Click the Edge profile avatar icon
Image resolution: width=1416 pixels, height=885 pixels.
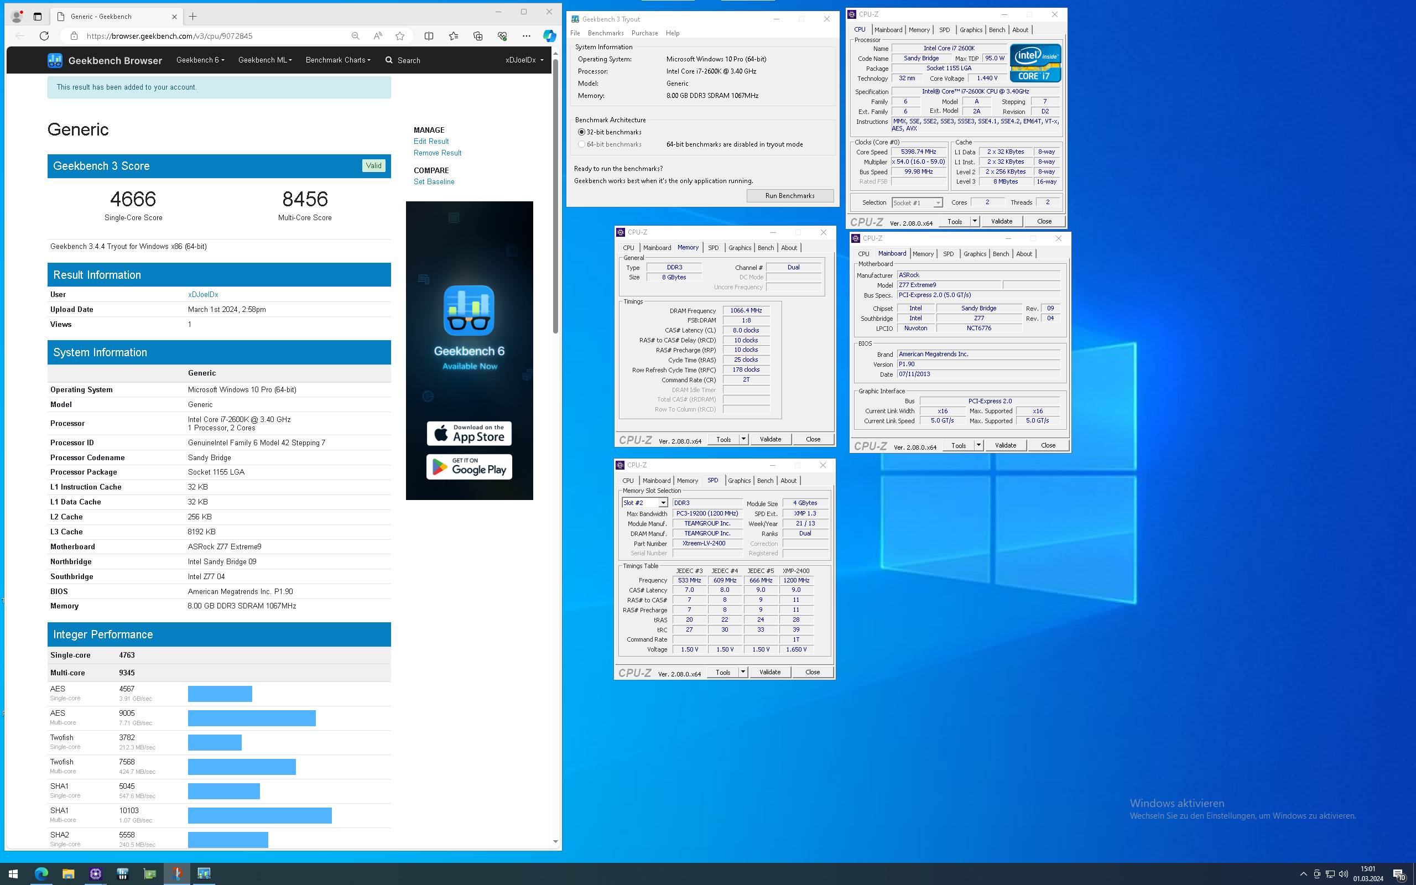click(17, 17)
